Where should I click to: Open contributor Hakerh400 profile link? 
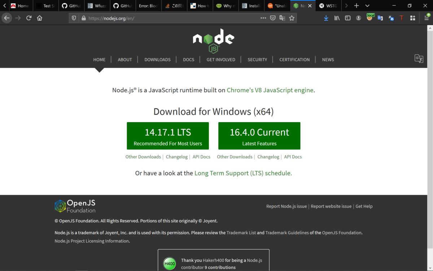(213, 260)
